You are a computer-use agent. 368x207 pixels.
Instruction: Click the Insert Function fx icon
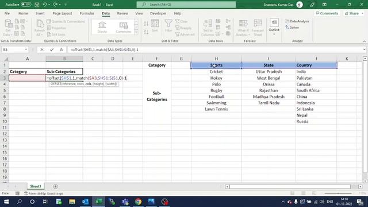62,49
